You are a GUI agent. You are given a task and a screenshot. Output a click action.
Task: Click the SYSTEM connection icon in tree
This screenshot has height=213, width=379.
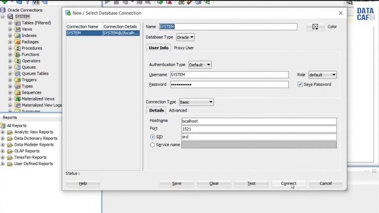pos(11,17)
